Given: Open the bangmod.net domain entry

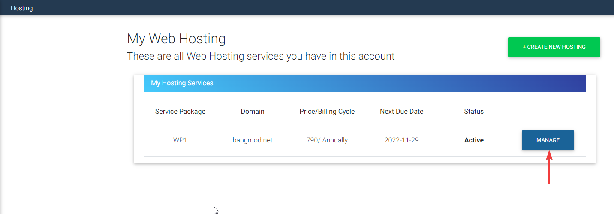Looking at the screenshot, I should tap(253, 140).
